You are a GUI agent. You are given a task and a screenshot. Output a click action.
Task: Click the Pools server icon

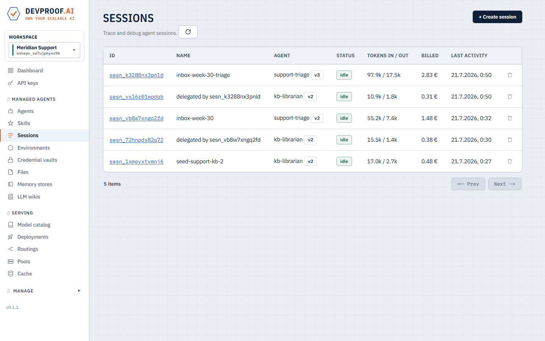pos(11,261)
